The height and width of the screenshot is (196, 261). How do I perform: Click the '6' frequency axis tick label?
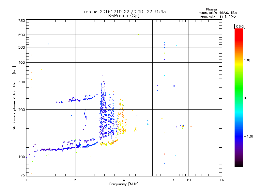152,180
